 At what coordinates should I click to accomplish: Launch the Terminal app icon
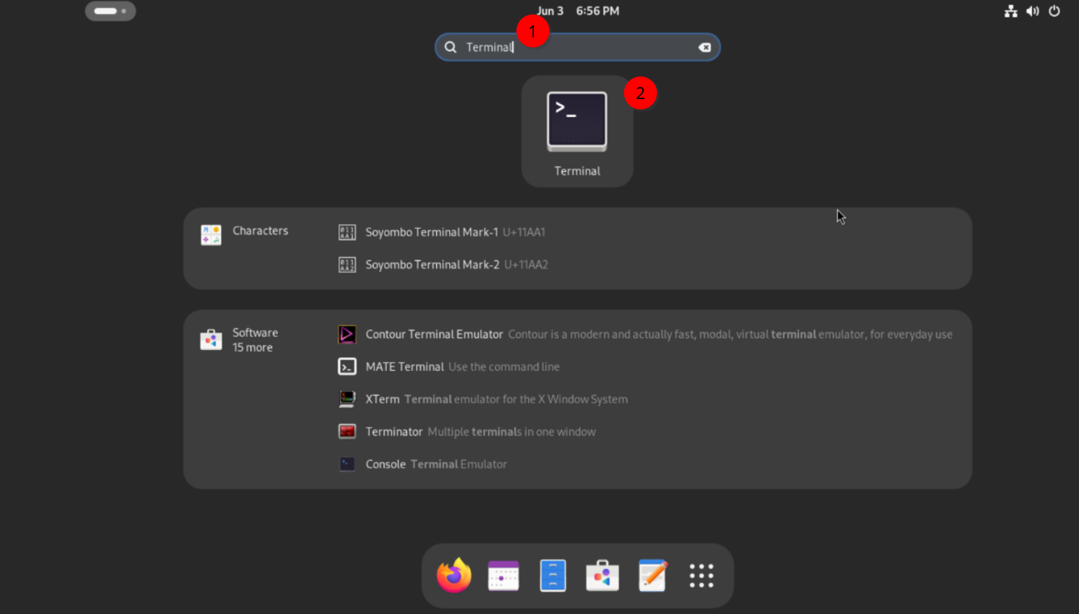click(x=577, y=131)
